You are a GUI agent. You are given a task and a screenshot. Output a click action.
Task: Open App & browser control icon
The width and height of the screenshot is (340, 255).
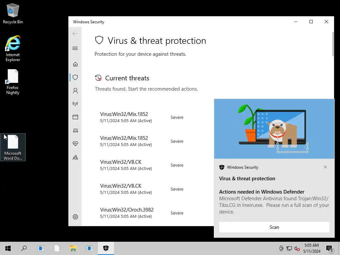point(75,117)
